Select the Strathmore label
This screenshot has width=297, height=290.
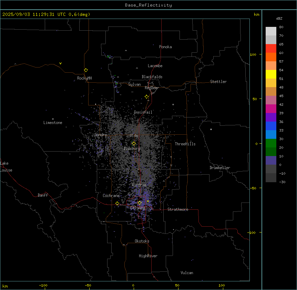point(178,209)
